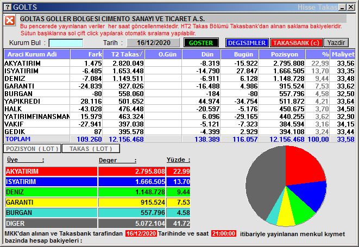Select the GEDIK row in the table

coord(179,131)
